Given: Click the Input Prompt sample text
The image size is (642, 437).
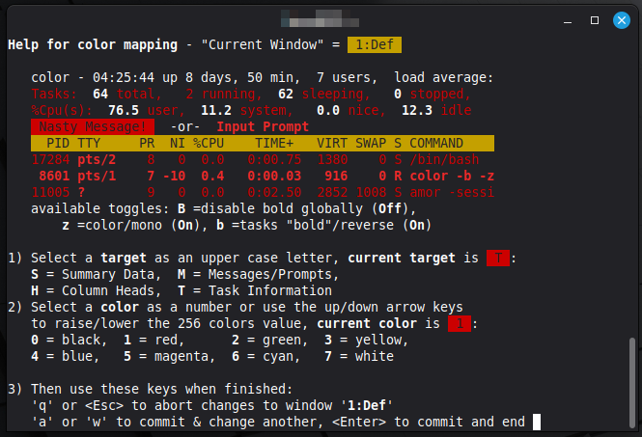Looking at the screenshot, I should pyautogui.click(x=263, y=127).
